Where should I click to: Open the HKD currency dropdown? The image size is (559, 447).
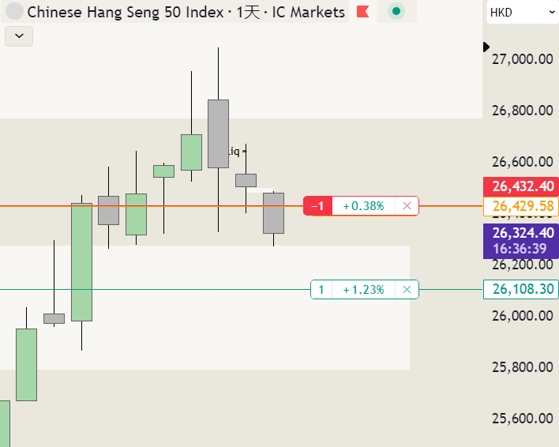[522, 12]
